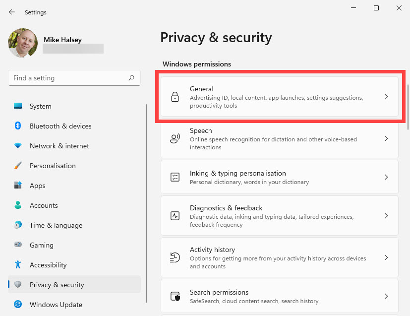This screenshot has height=316, width=410.
Task: Go to Bluetooth & devices
Action: click(74, 126)
